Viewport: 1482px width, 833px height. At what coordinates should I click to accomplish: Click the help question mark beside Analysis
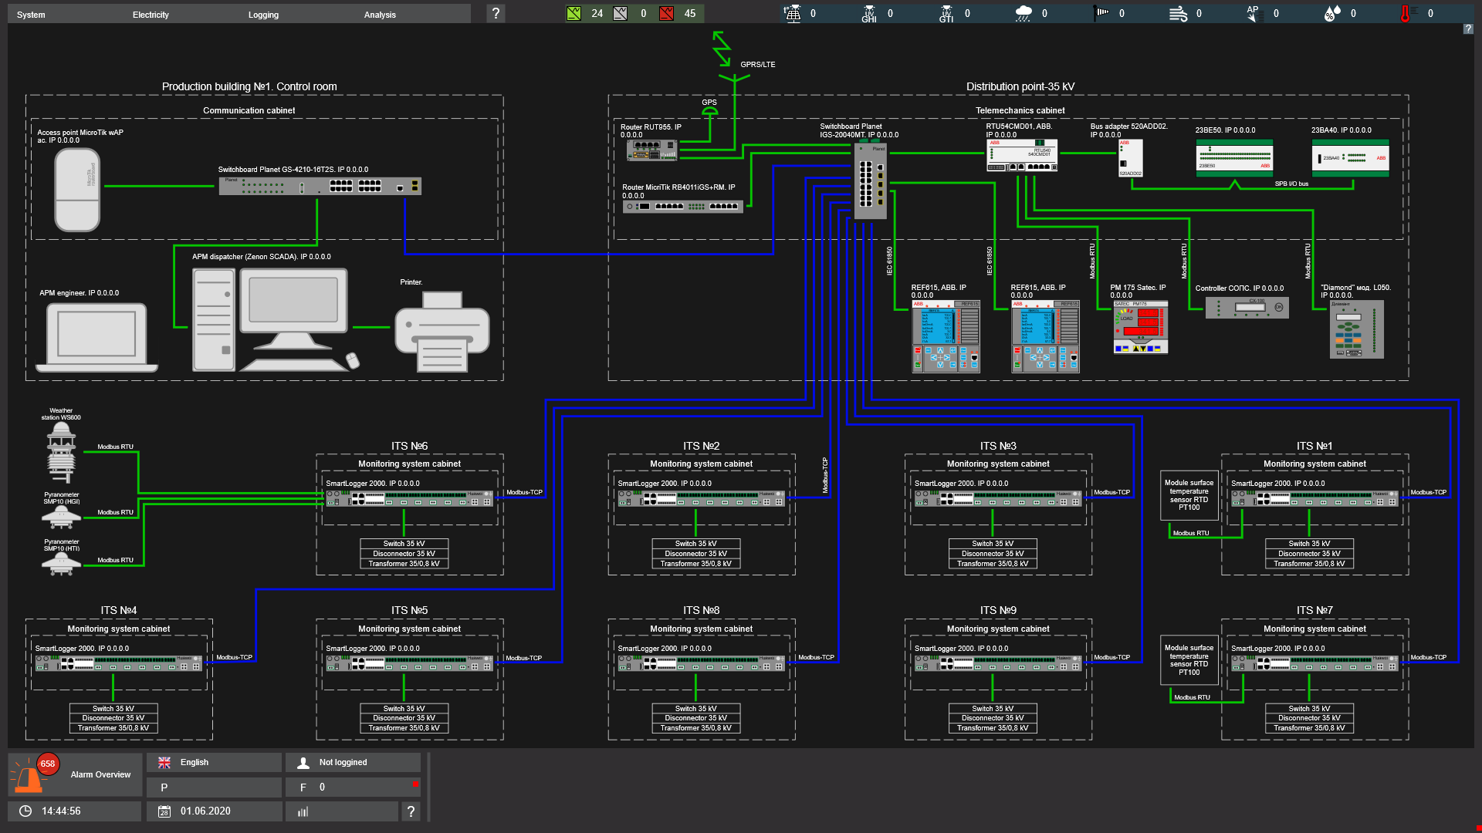(496, 13)
